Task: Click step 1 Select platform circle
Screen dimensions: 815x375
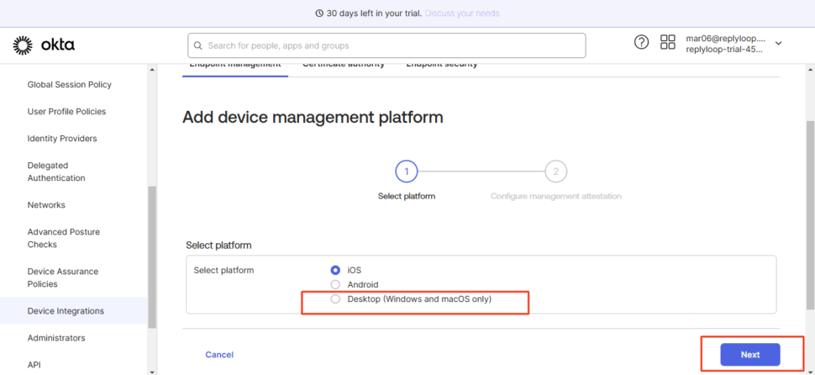Action: [x=407, y=172]
